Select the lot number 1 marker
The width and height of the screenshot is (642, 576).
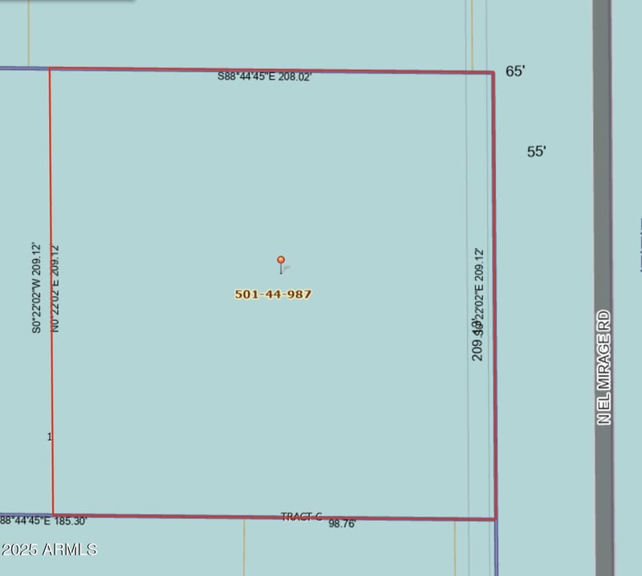[x=50, y=436]
